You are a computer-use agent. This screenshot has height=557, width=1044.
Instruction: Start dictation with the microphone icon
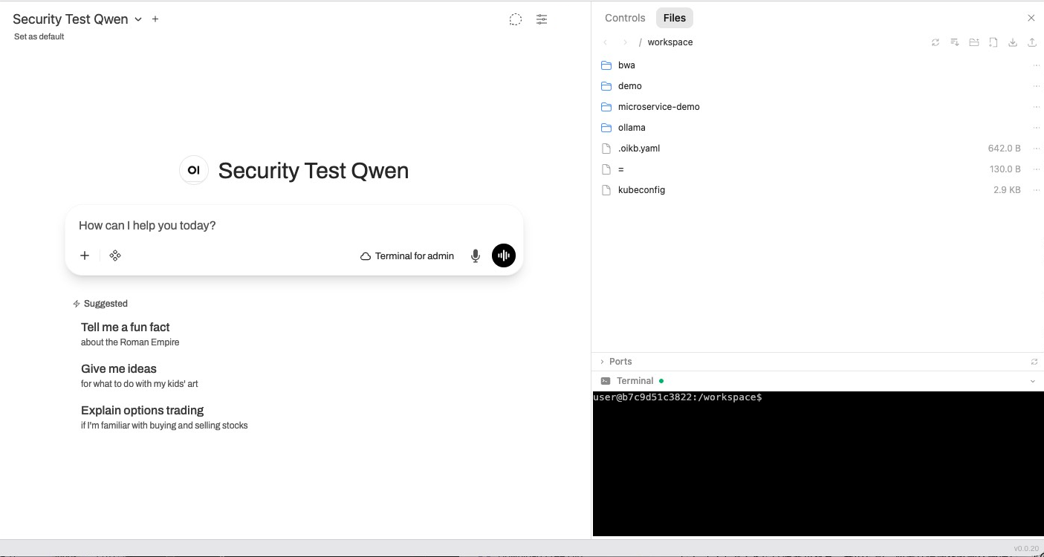(476, 255)
